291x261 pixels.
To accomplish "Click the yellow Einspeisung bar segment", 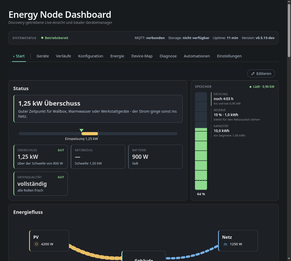I will (90, 134).
